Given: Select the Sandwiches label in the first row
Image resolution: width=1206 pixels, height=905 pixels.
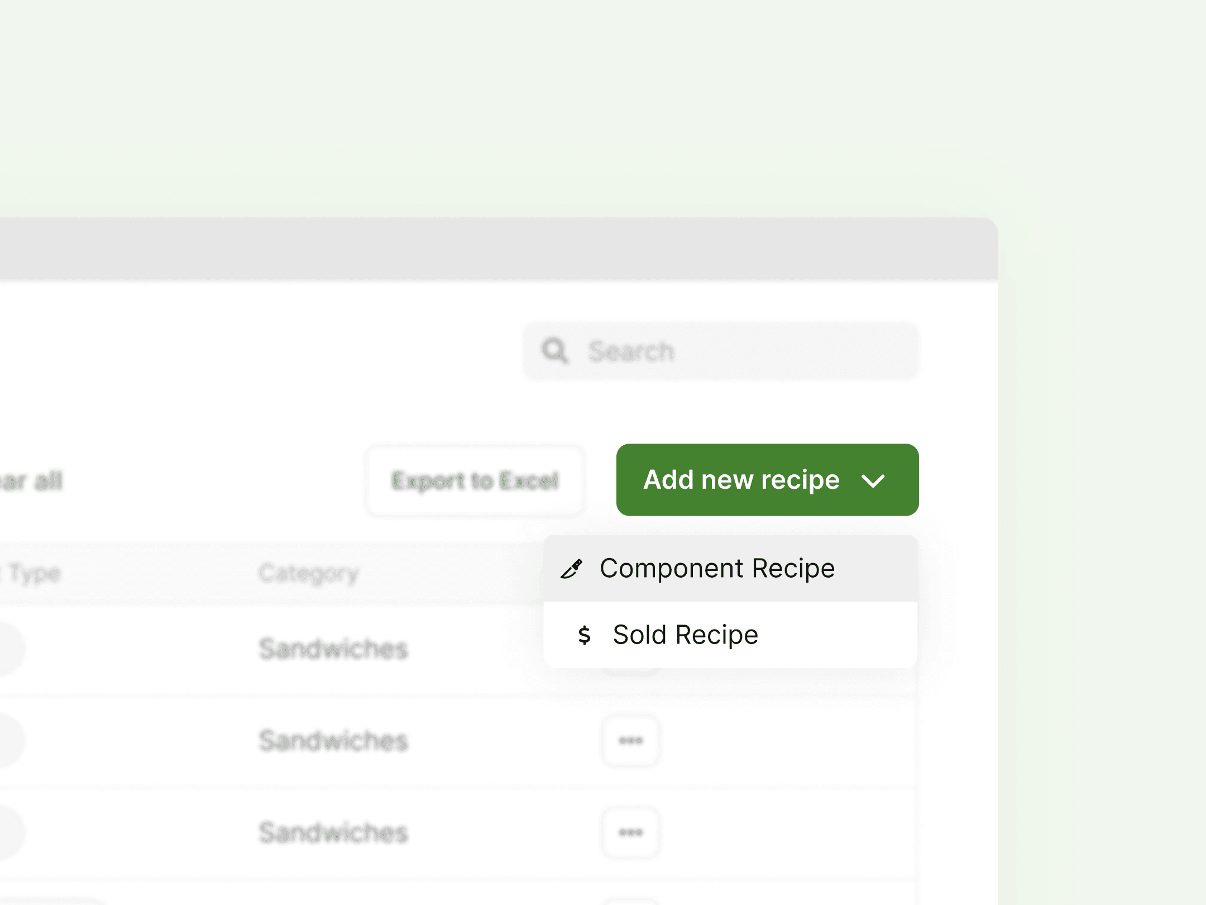Looking at the screenshot, I should [x=333, y=648].
